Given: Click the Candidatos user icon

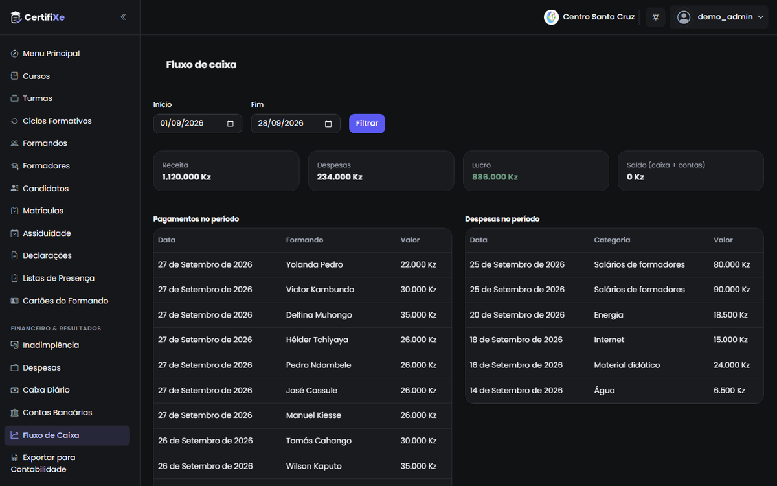Looking at the screenshot, I should coord(15,189).
